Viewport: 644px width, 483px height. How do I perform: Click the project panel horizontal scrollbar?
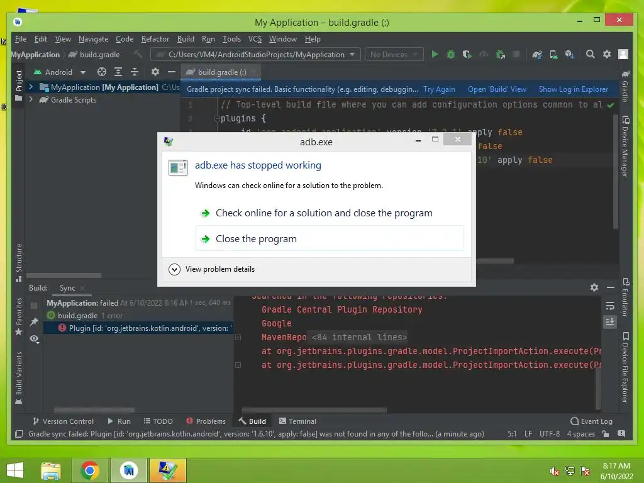[x=64, y=275]
